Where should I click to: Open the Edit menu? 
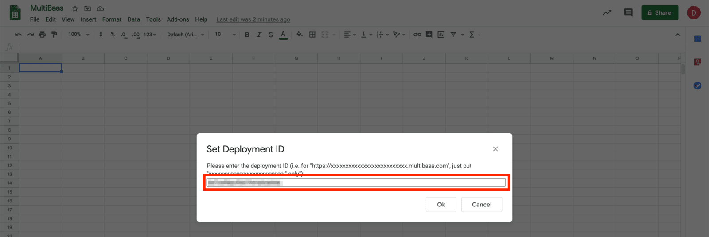tap(51, 19)
